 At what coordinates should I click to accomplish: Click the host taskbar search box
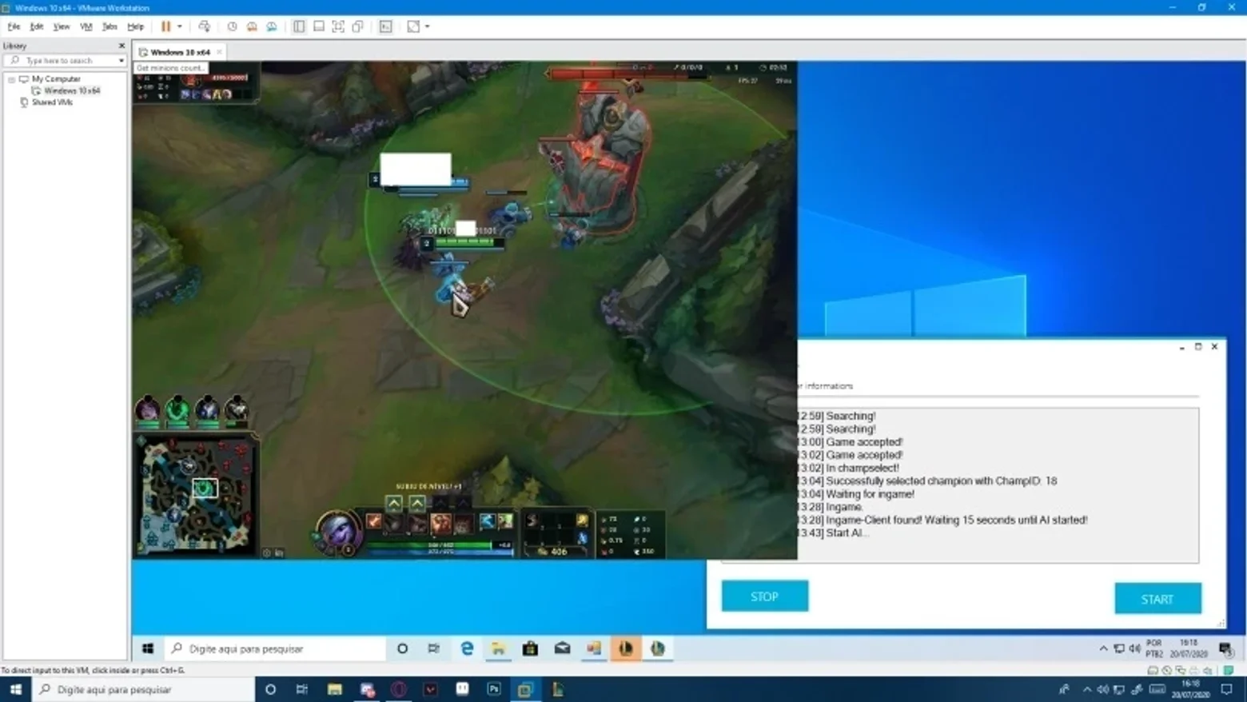(x=144, y=689)
